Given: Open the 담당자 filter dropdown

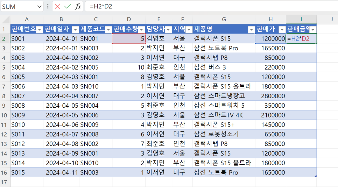Looking at the screenshot, I should tap(168, 29).
